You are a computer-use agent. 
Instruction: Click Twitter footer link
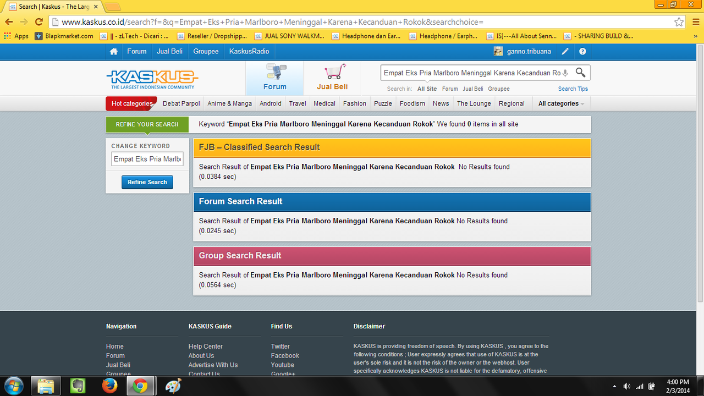pos(280,346)
